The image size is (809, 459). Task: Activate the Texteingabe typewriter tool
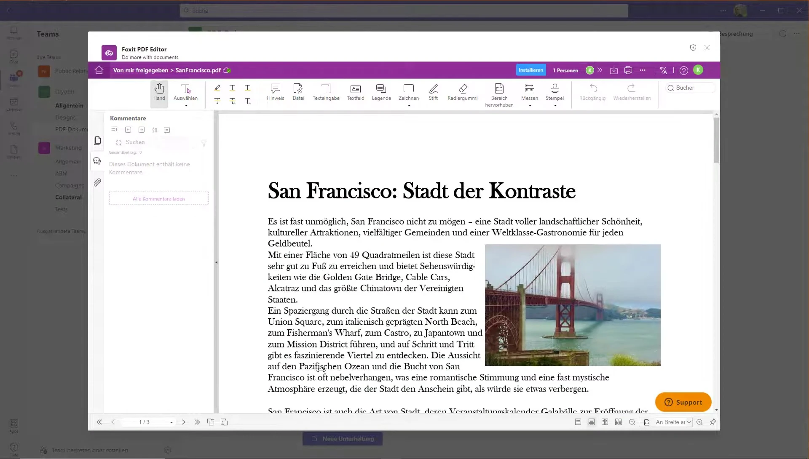[x=326, y=93]
